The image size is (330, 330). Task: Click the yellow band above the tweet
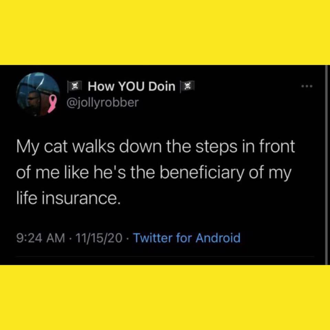click(165, 32)
